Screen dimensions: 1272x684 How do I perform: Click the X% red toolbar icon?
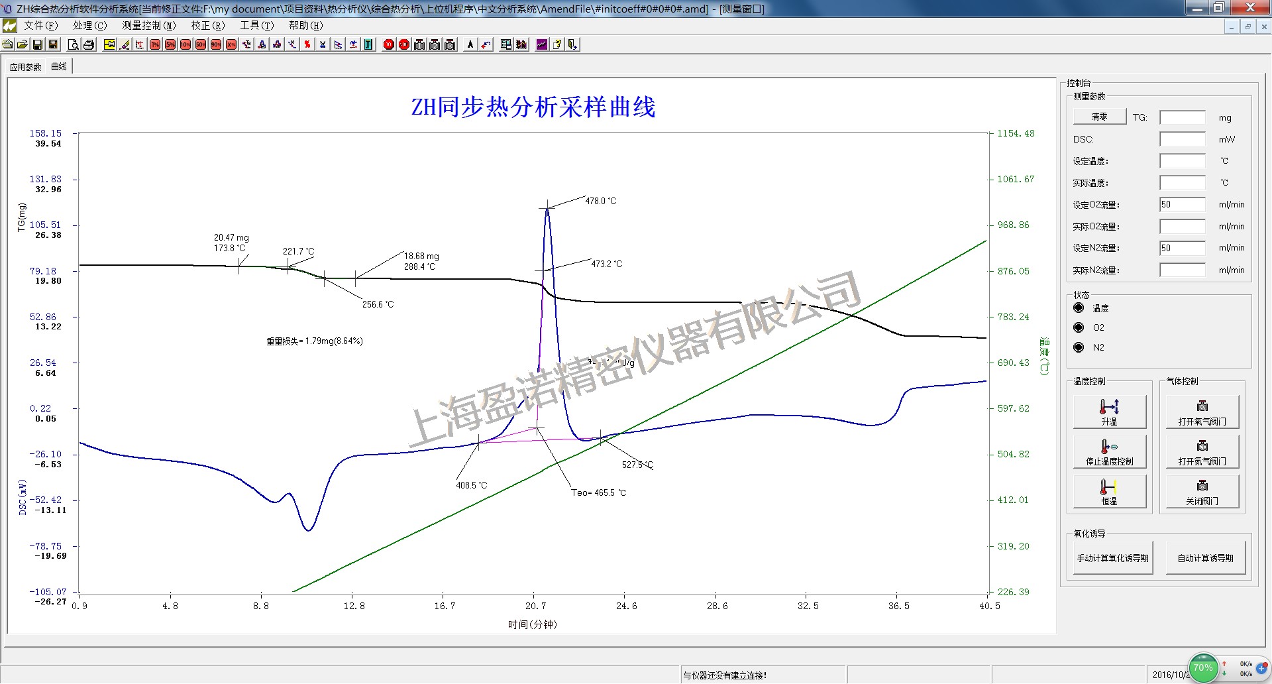click(231, 44)
